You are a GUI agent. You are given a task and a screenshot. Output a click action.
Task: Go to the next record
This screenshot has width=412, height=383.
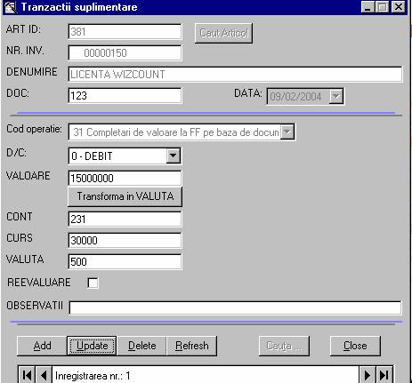coord(368,375)
